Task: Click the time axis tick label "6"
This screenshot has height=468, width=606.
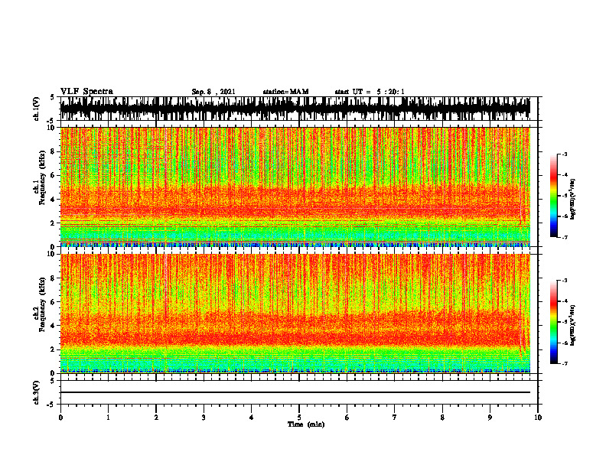Action: click(347, 418)
